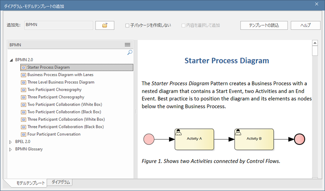
Task: Click the Activity B box in preview
Action: point(254,139)
